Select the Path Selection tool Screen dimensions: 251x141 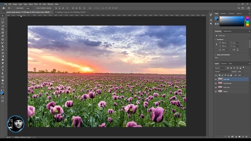click(3, 73)
